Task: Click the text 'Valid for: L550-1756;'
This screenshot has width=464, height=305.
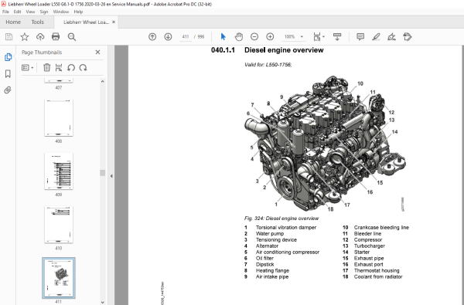Action: 268,65
